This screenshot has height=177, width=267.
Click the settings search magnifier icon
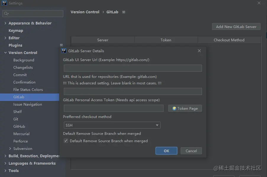6,14
